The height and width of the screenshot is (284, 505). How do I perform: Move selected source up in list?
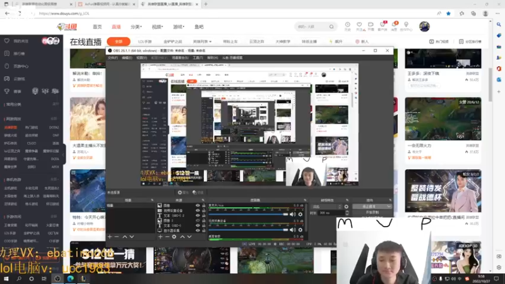(182, 237)
